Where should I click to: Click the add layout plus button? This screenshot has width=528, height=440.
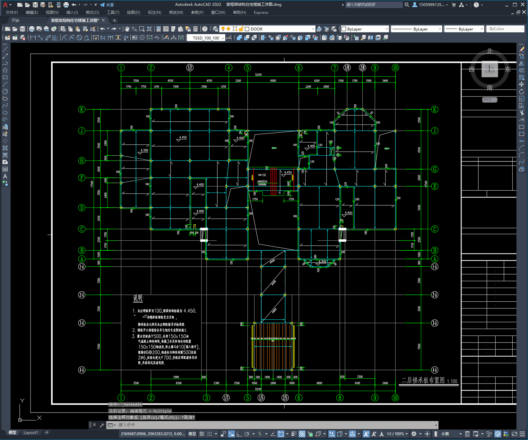tap(47, 433)
